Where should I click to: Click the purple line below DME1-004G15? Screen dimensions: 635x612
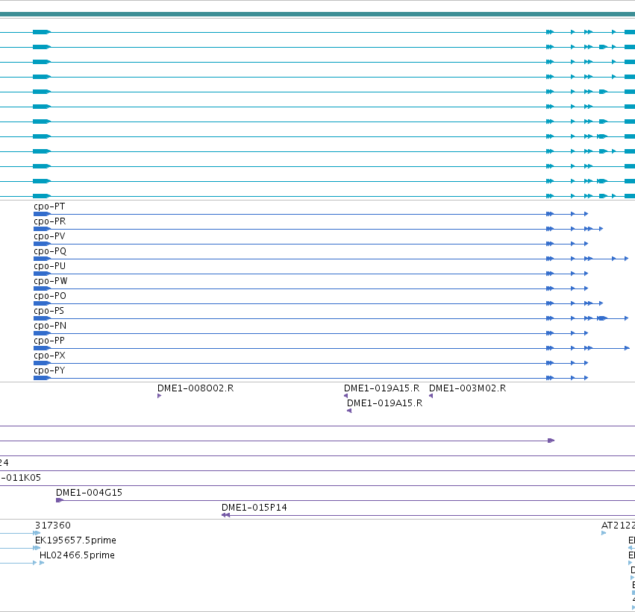click(345, 501)
